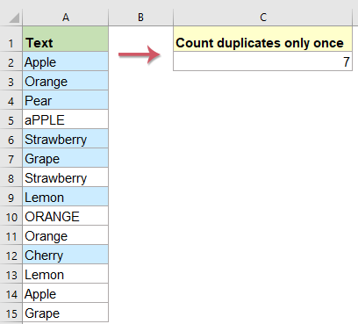
Task: Select the Grape cell in row 7
Action: (66, 158)
